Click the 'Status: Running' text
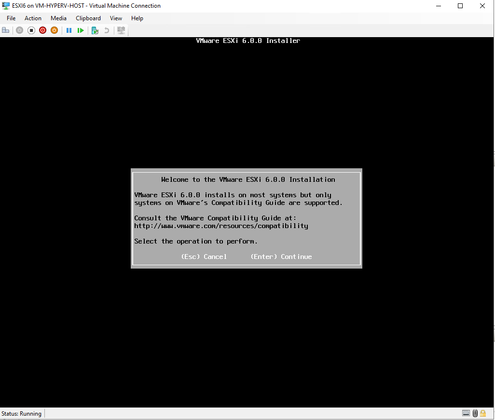495x420 pixels. 21,414
